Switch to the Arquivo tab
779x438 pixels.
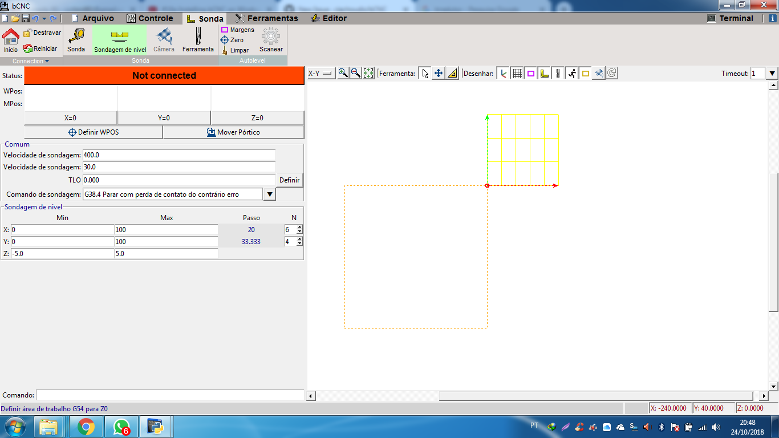[x=92, y=18]
